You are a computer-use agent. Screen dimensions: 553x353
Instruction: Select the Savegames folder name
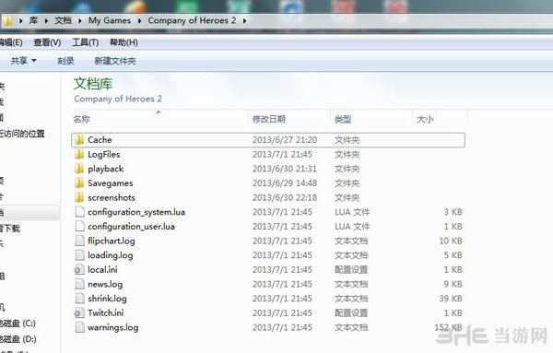click(110, 183)
